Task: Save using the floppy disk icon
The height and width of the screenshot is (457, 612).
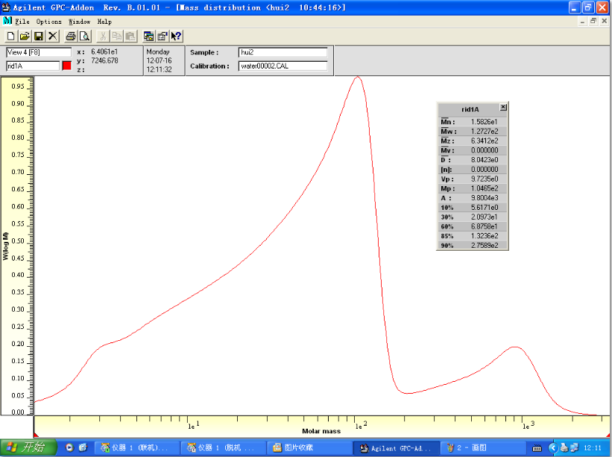Action: pos(39,36)
